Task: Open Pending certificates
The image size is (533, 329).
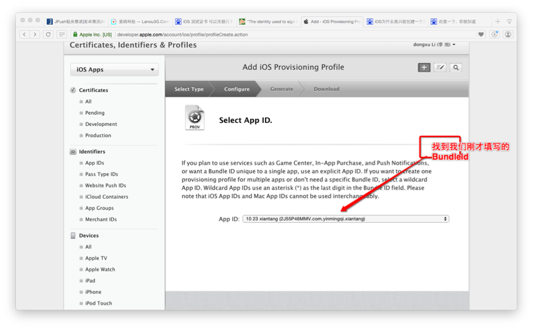Action: point(95,113)
